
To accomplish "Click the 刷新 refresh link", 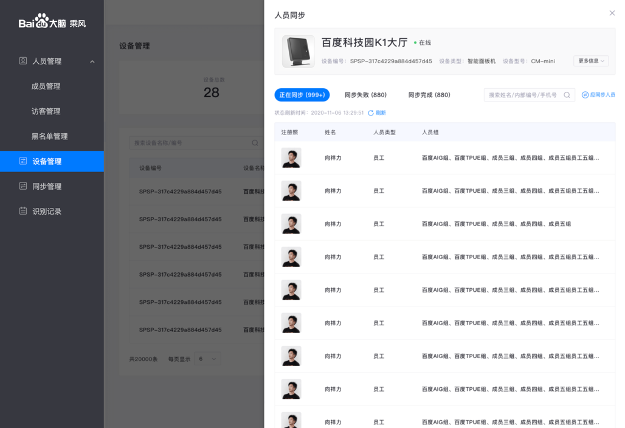I will pos(381,113).
